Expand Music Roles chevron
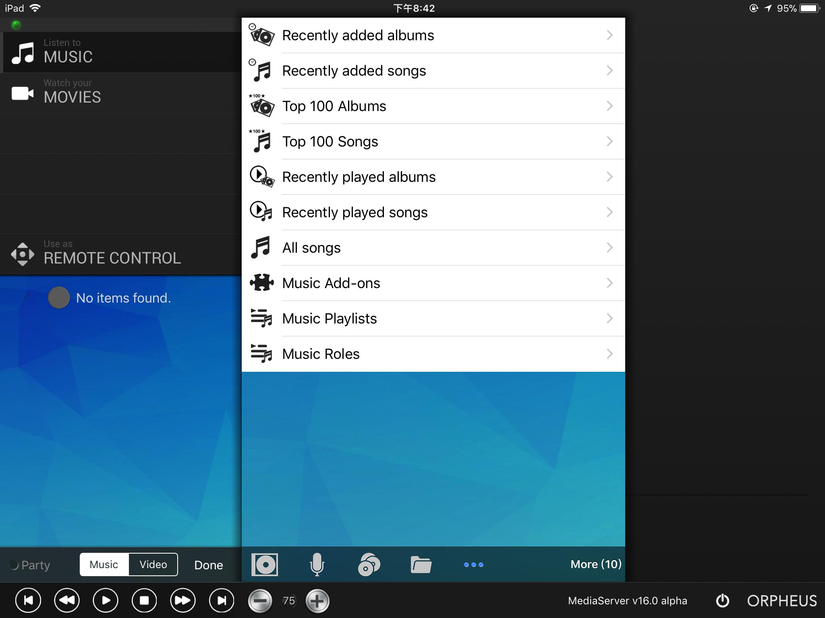 point(610,354)
